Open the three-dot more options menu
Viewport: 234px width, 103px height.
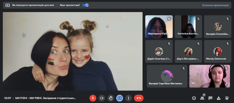129,98
